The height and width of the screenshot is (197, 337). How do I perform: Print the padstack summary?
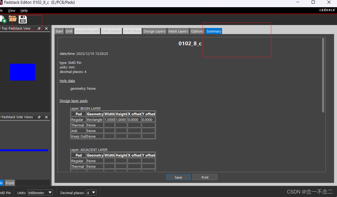(x=205, y=177)
